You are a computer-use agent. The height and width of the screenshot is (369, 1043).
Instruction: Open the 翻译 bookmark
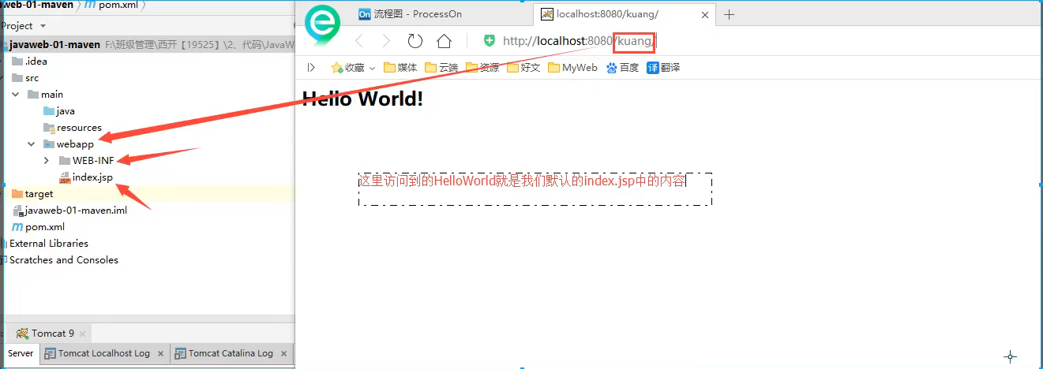coord(663,68)
